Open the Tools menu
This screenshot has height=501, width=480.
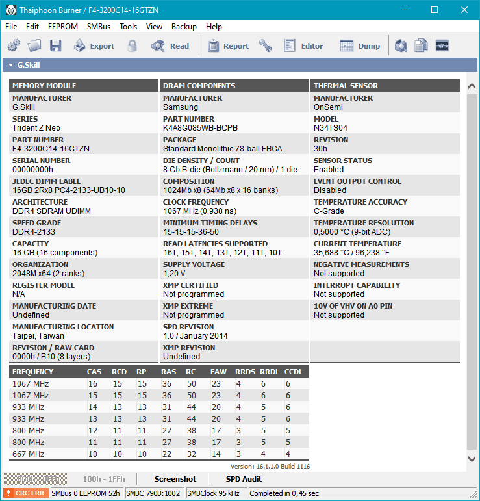[128, 27]
